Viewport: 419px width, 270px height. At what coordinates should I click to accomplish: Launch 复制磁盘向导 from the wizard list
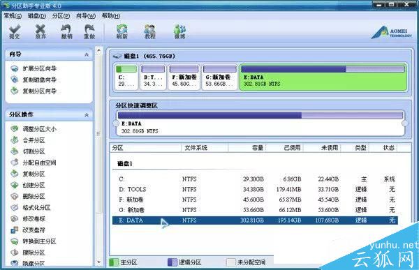point(40,80)
